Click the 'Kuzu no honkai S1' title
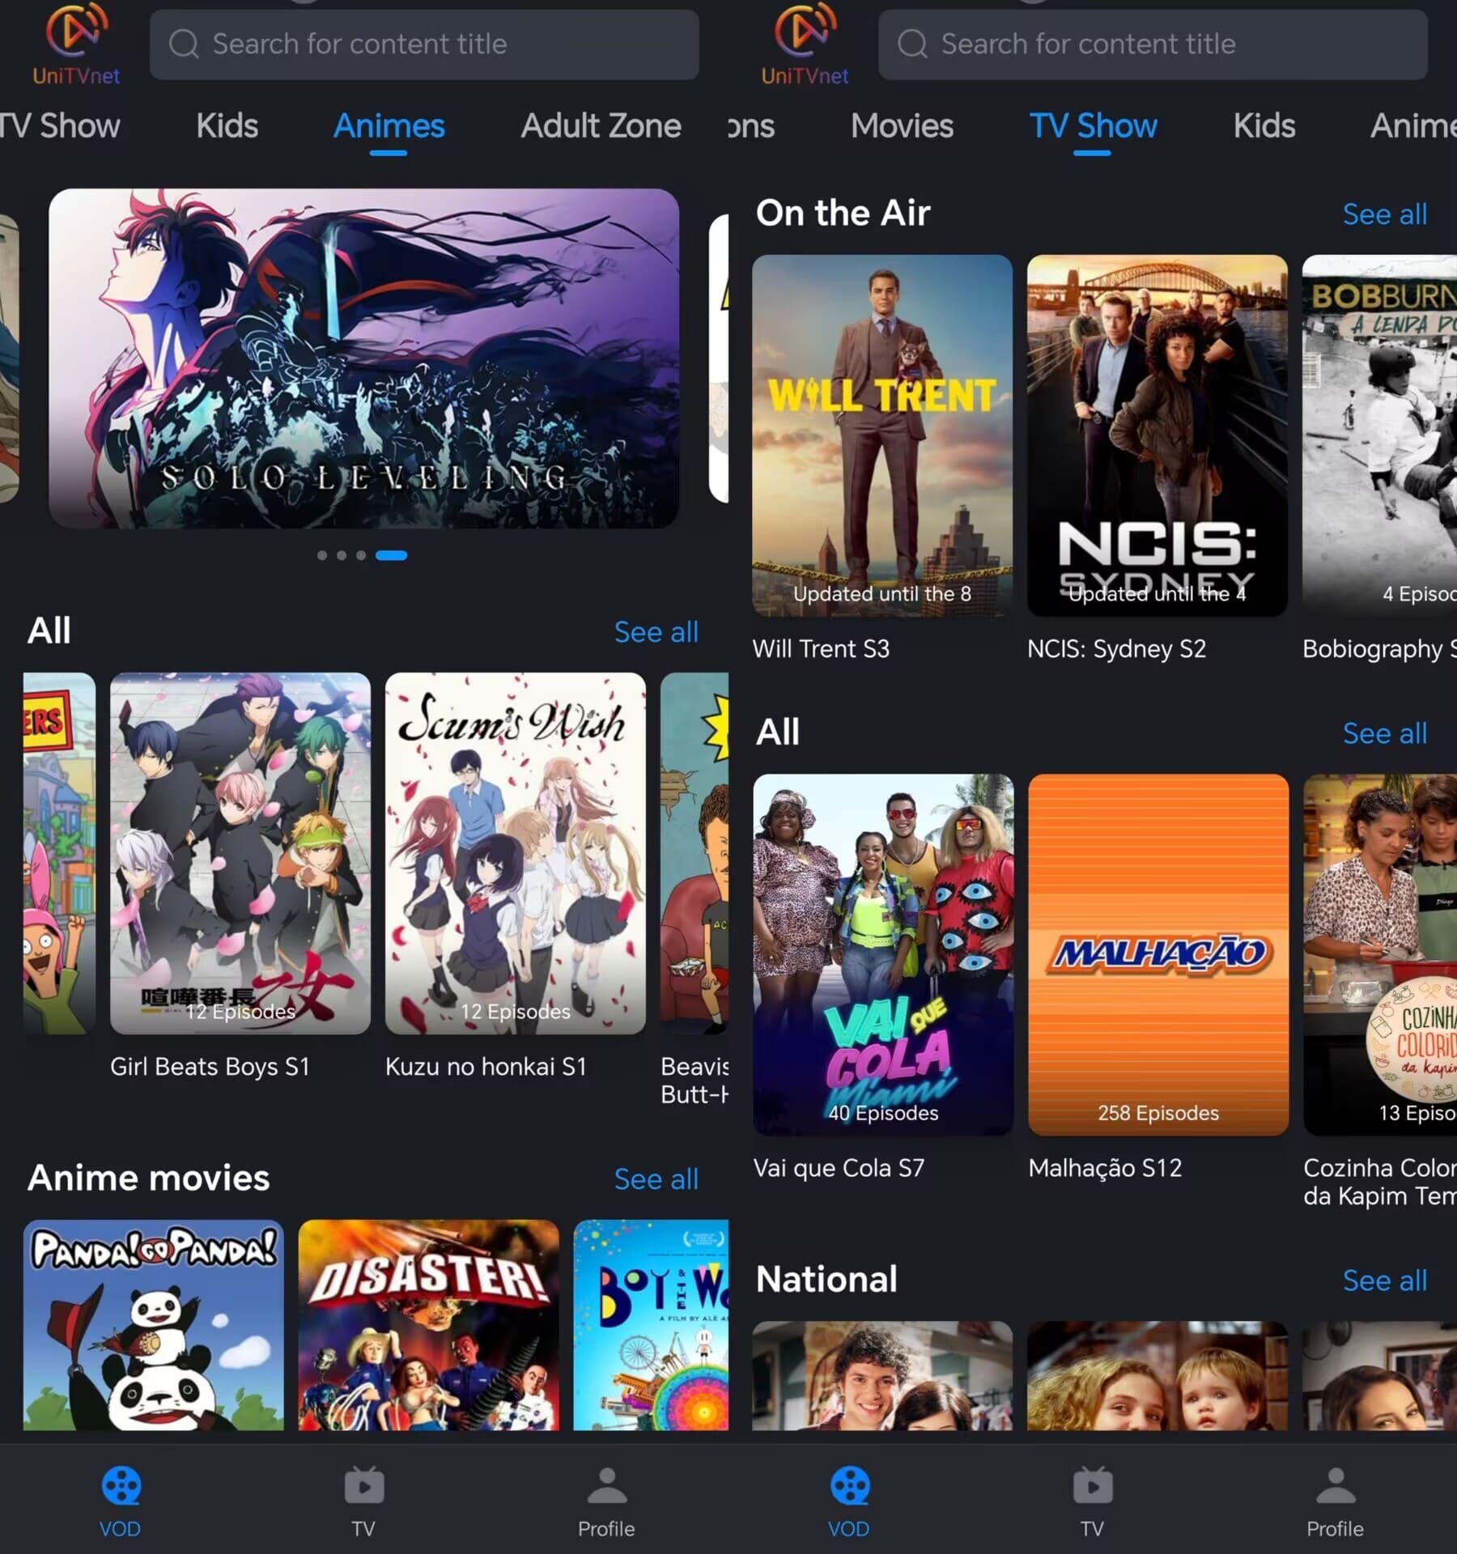 [486, 1067]
